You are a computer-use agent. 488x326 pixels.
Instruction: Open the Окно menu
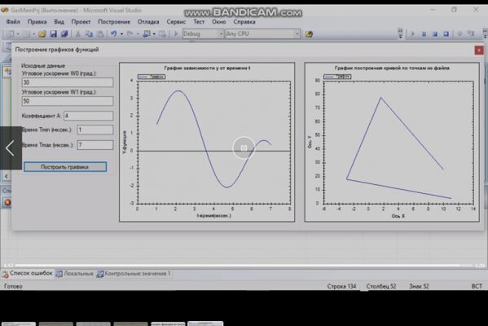click(x=219, y=22)
